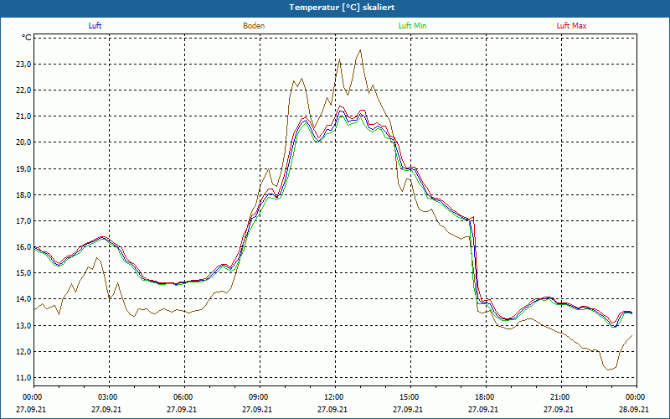Click the 15,0 y-axis tick label
The width and height of the screenshot is (670, 419).
tap(22, 273)
